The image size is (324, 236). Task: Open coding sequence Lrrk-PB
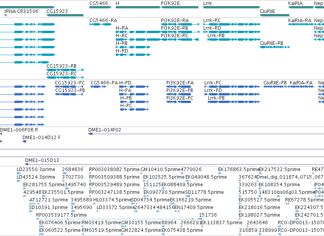pos(234,102)
